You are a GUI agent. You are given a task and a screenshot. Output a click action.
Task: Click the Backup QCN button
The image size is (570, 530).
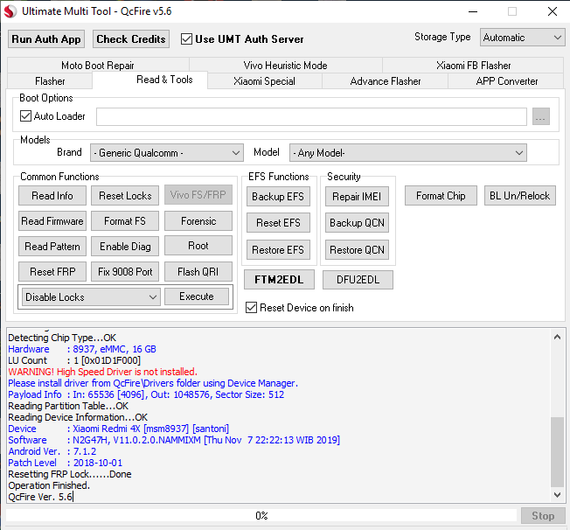(x=357, y=223)
